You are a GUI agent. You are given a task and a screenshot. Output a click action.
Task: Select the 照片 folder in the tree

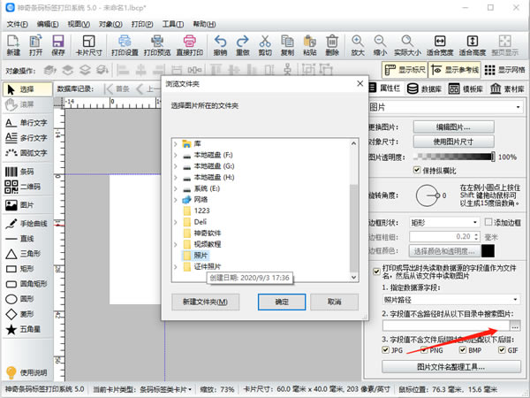[x=201, y=255]
